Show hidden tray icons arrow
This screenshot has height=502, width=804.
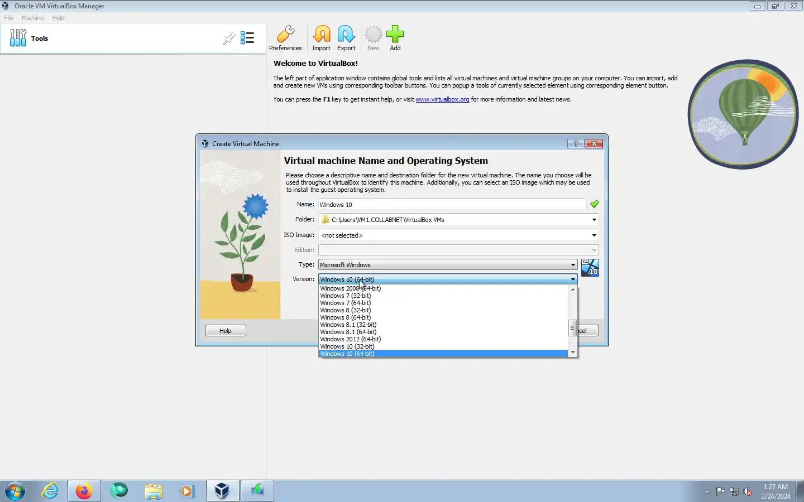tap(707, 491)
